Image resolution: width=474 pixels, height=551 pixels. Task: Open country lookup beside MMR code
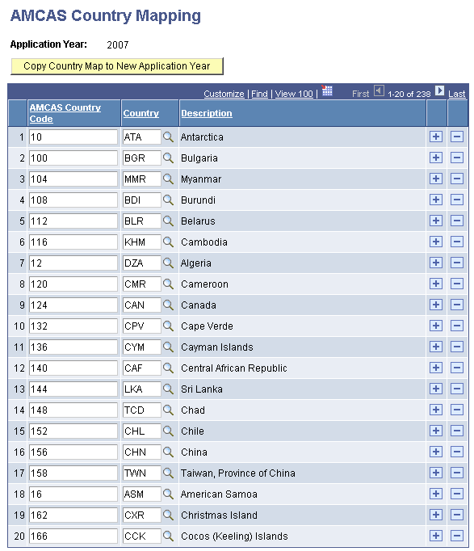[x=168, y=179]
